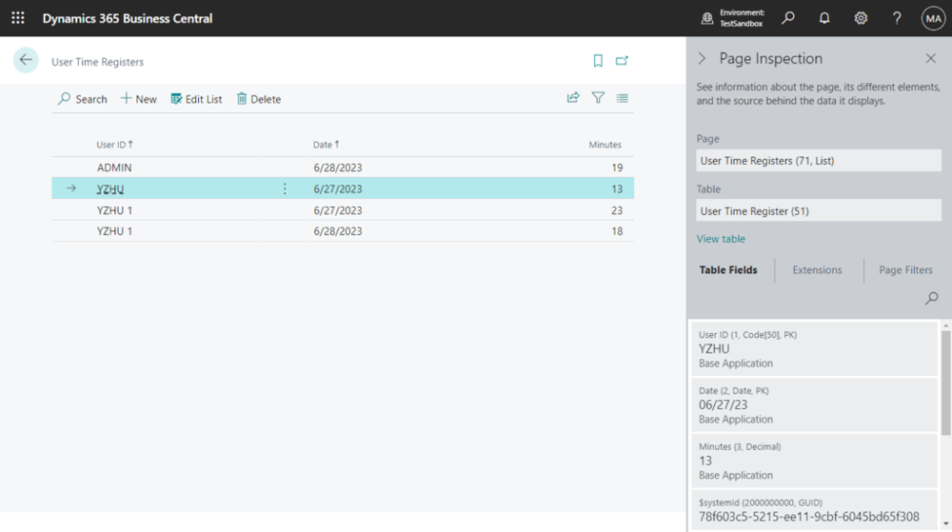Click the back arrow button

[26, 60]
